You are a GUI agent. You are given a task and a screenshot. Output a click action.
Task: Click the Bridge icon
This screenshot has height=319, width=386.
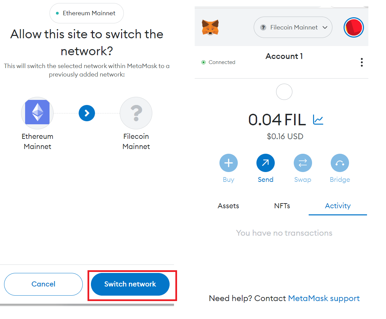(340, 163)
